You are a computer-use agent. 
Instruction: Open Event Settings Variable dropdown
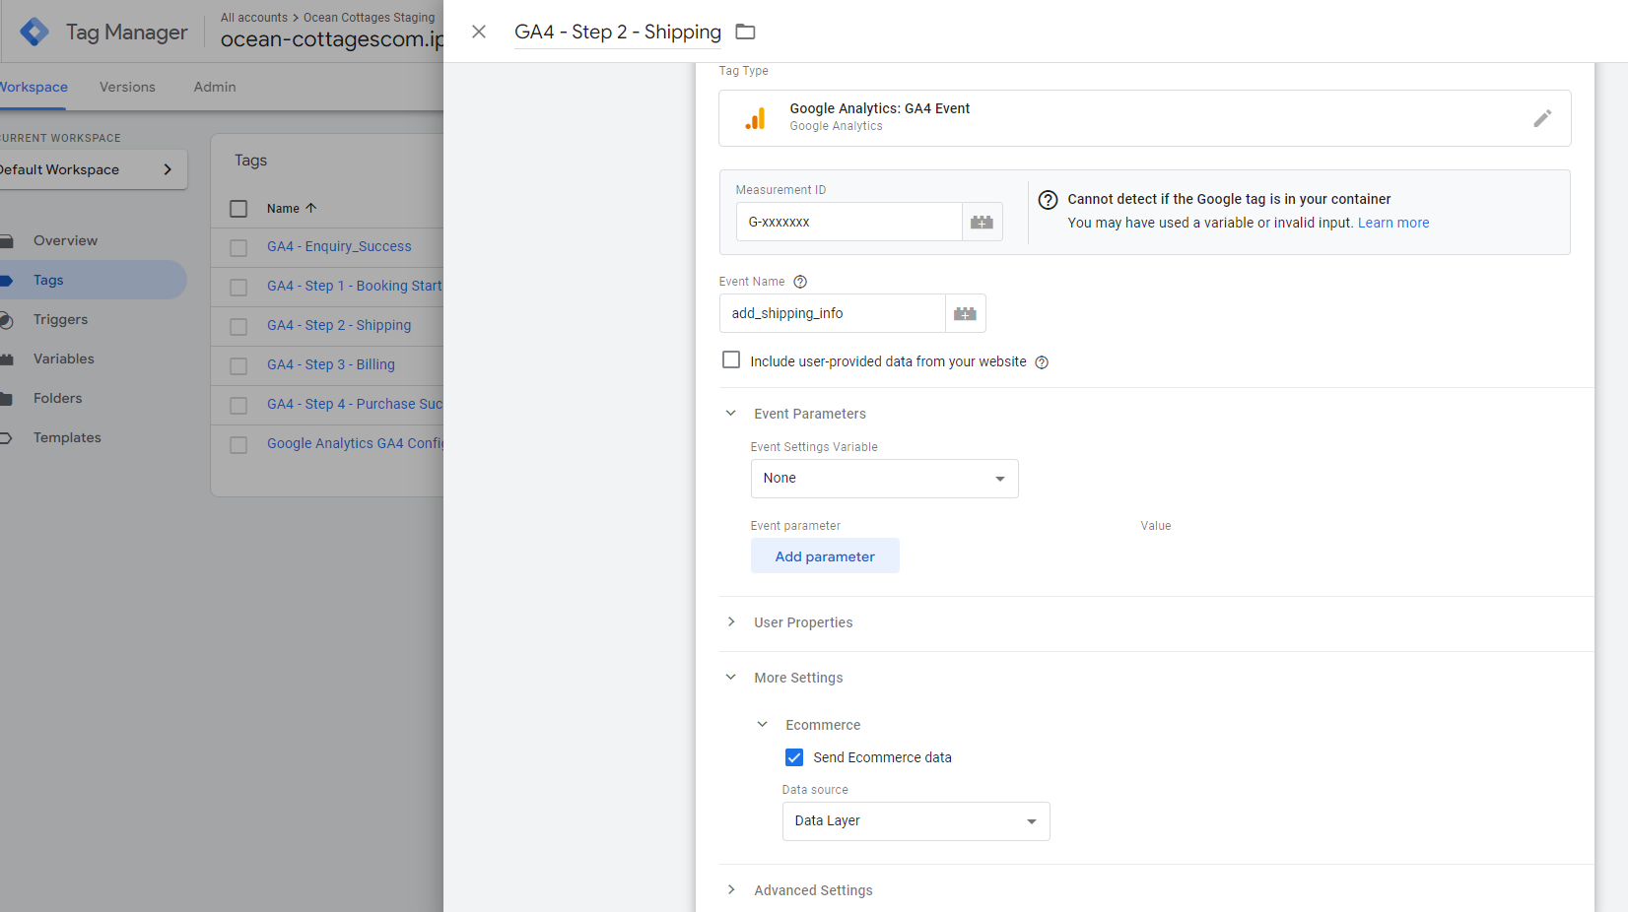click(x=884, y=479)
